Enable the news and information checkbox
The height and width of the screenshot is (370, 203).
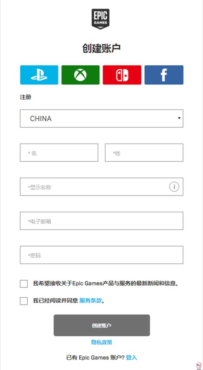pyautogui.click(x=24, y=284)
